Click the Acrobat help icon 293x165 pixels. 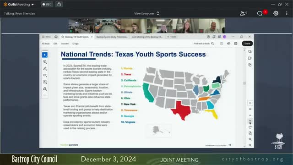(208, 37)
